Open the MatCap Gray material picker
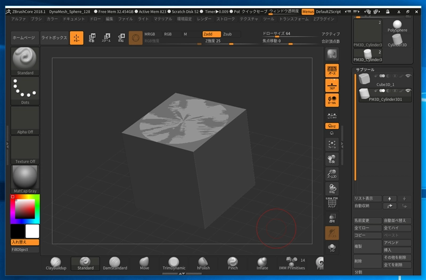The height and width of the screenshot is (280, 426). (25, 179)
